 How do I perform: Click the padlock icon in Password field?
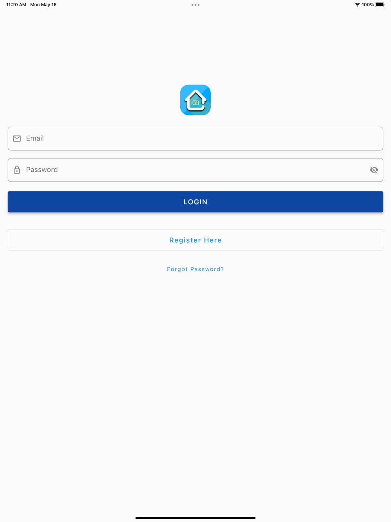[17, 170]
